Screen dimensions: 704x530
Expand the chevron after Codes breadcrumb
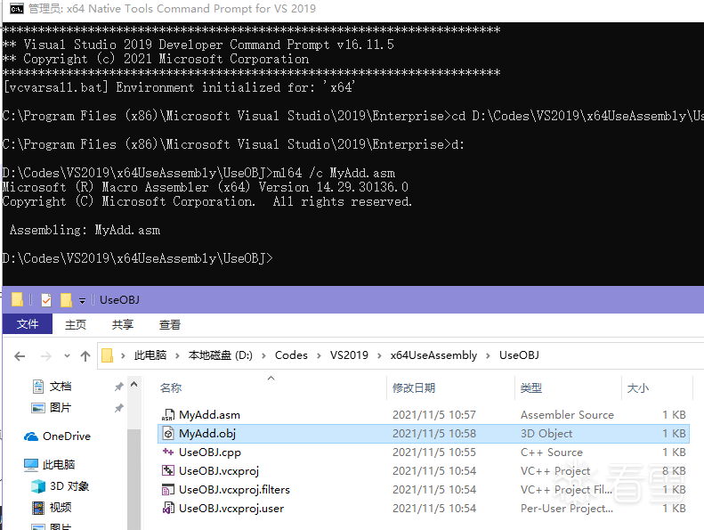coord(319,355)
